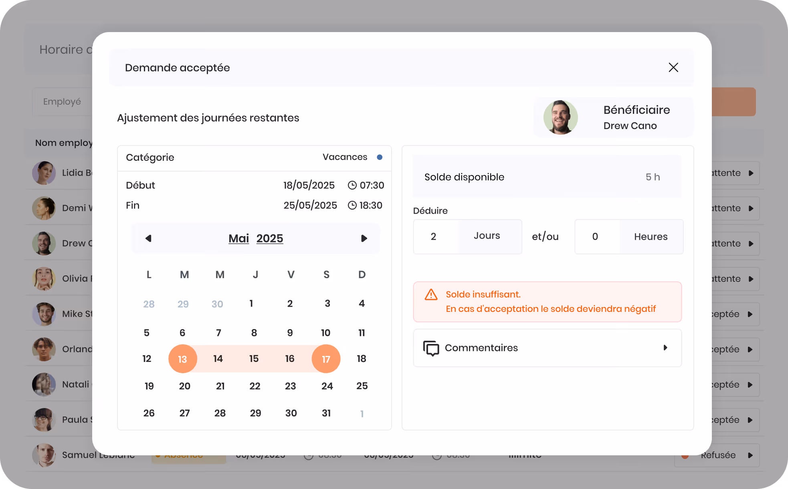Click the Solde insuffisant warning icon
This screenshot has width=788, height=489.
click(431, 295)
